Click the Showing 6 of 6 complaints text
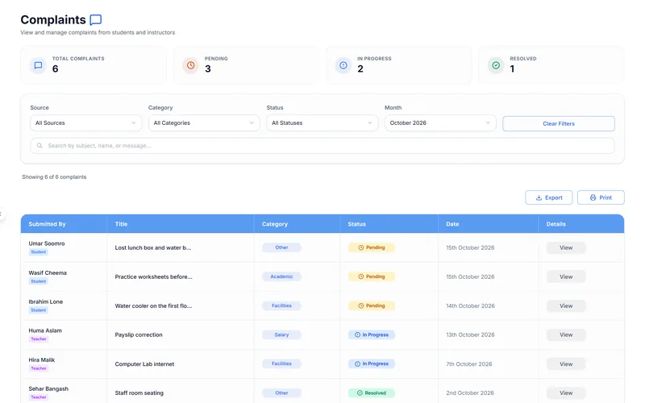Screen dimensions: 645x403 point(54,177)
